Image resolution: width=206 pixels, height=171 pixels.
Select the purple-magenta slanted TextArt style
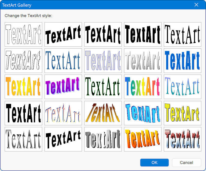63,87
